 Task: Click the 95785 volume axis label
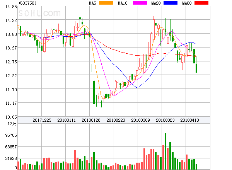11,135
